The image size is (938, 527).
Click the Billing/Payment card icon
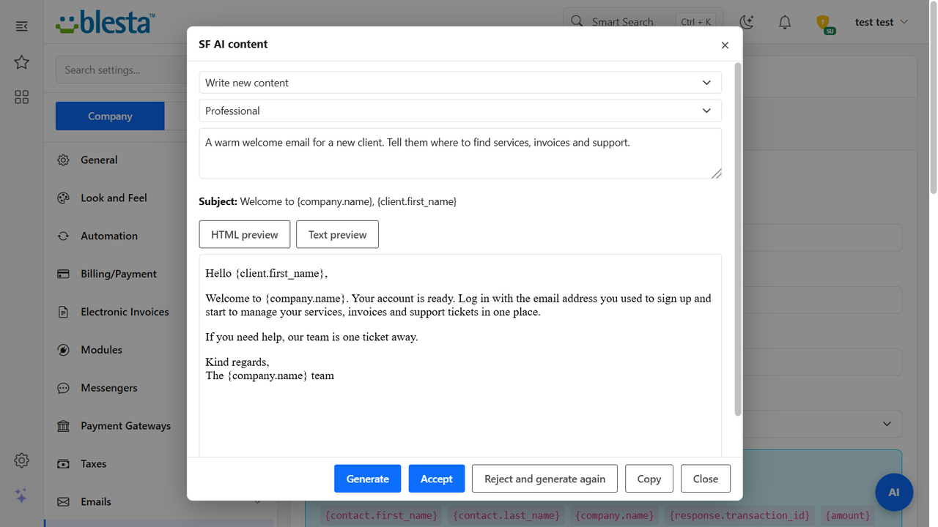click(64, 274)
